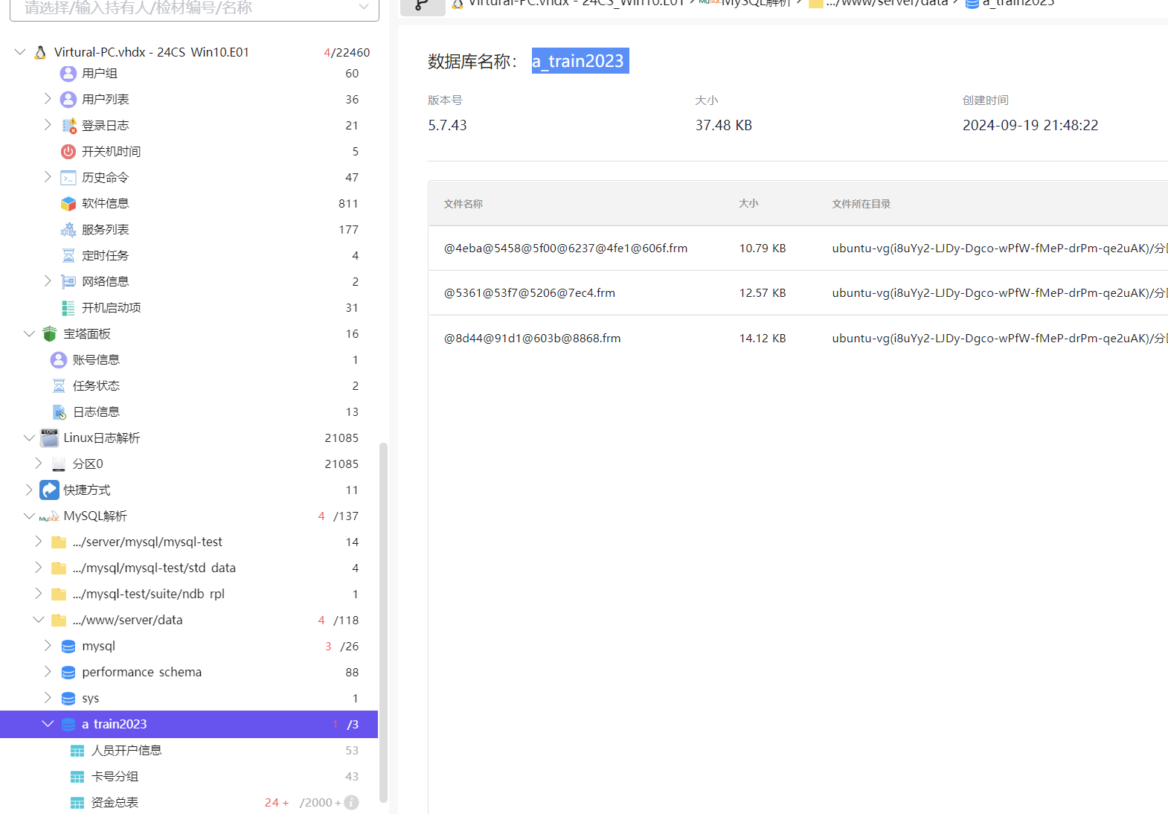Expand the 分区0 node

tap(39, 464)
